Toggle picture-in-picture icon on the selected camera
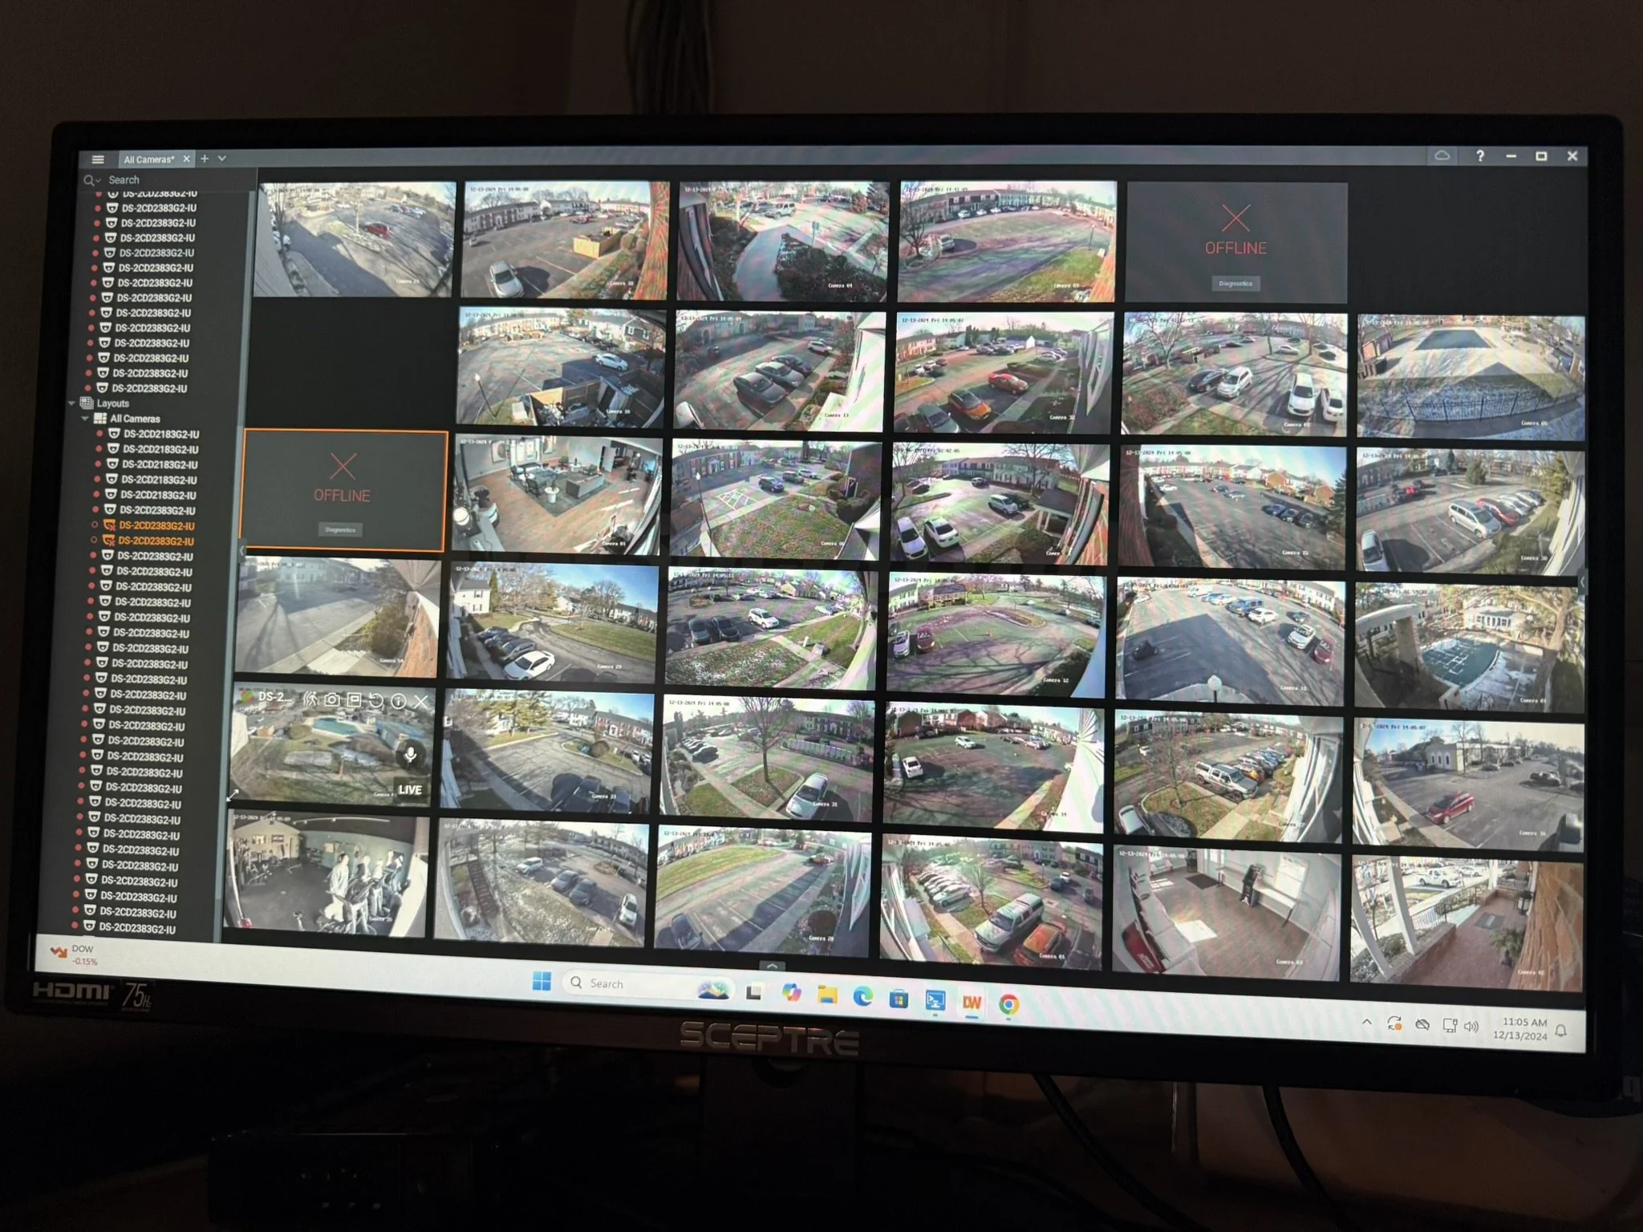 [x=354, y=700]
